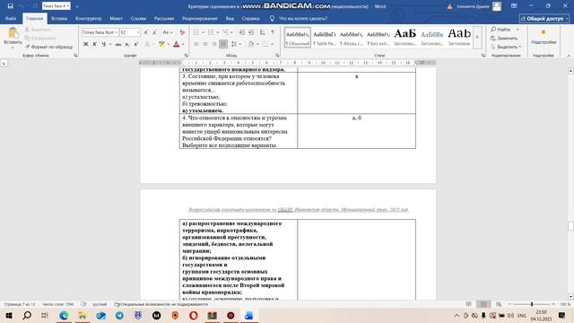The height and width of the screenshot is (323, 574).
Task: Switch to the Рецензирование tab
Action: 199,18
